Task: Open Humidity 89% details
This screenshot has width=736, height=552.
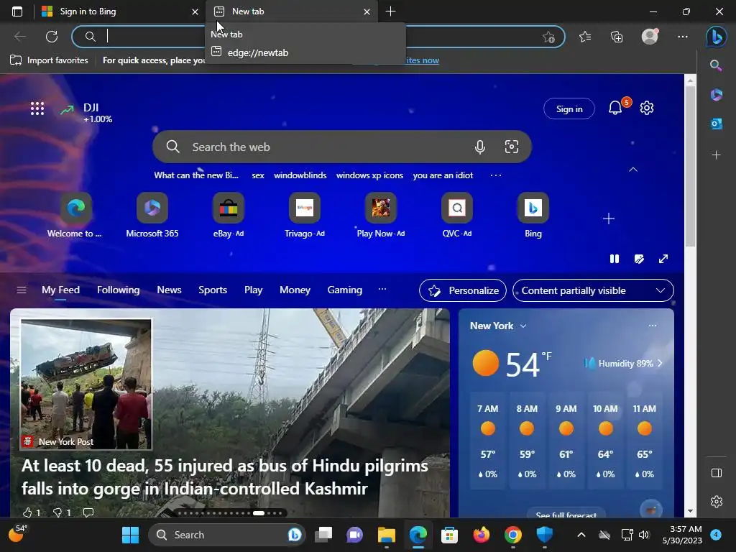Action: (x=623, y=363)
